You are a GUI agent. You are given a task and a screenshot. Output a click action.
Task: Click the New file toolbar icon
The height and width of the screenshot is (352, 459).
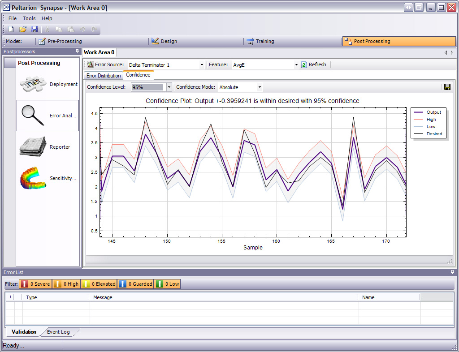click(11, 29)
